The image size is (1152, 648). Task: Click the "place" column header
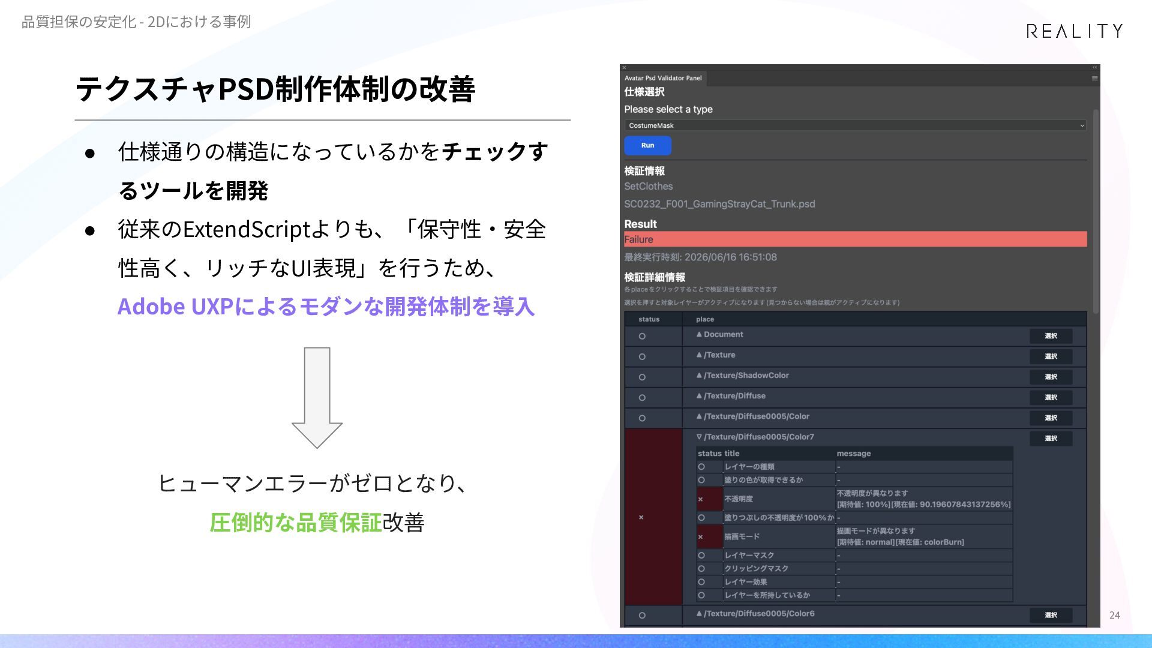[705, 319]
